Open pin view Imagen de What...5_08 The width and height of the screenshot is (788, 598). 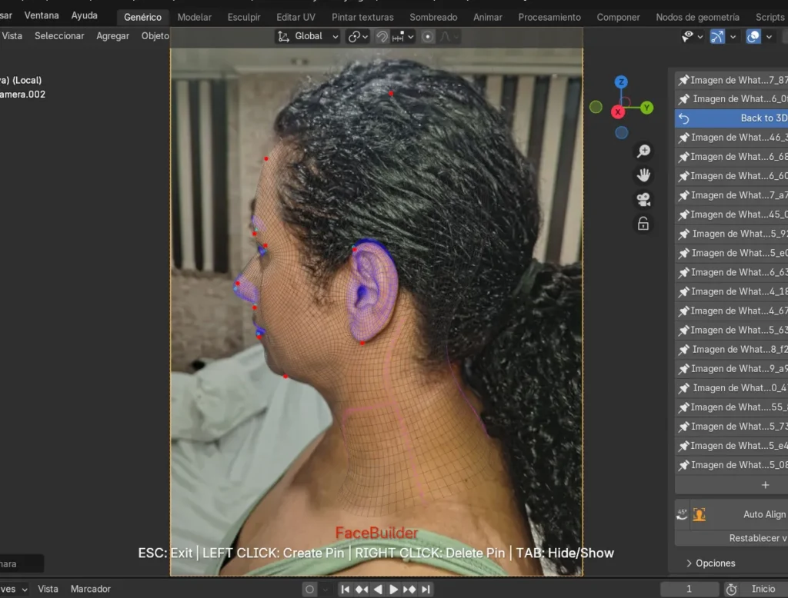tap(731, 465)
